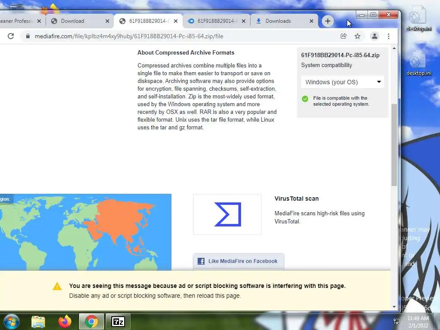Click the padlock site info icon
Viewport: 440px width, 330px height.
[x=28, y=36]
